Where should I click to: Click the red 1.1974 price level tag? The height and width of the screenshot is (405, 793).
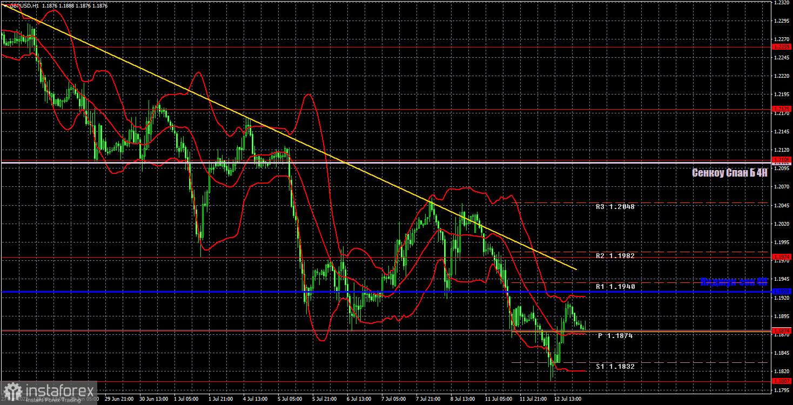[x=782, y=258]
